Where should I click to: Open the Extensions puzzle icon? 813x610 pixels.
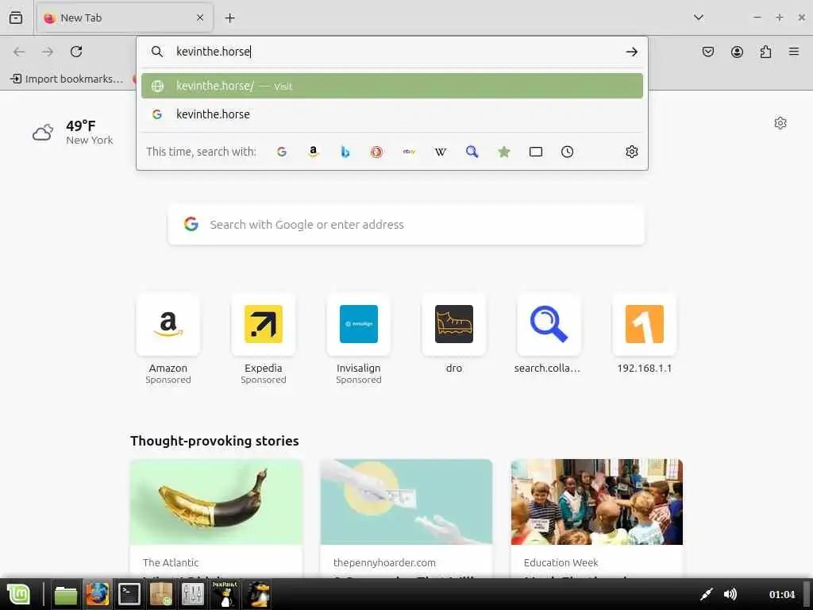(765, 52)
